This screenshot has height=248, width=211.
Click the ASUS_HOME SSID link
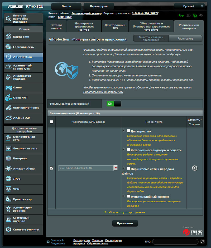pos(65,17)
